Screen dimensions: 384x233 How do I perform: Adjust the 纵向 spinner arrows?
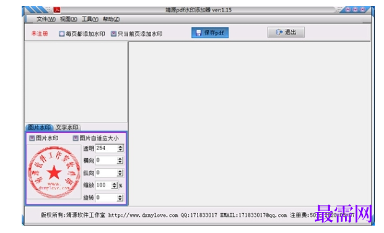click(120, 173)
